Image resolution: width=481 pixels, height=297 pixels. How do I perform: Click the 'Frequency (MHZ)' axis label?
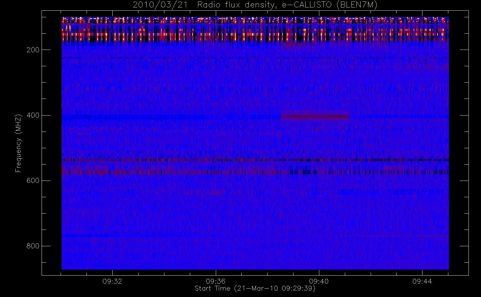18,143
